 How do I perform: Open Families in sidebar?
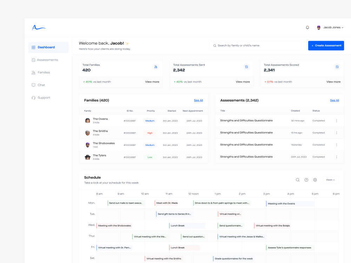41,73
